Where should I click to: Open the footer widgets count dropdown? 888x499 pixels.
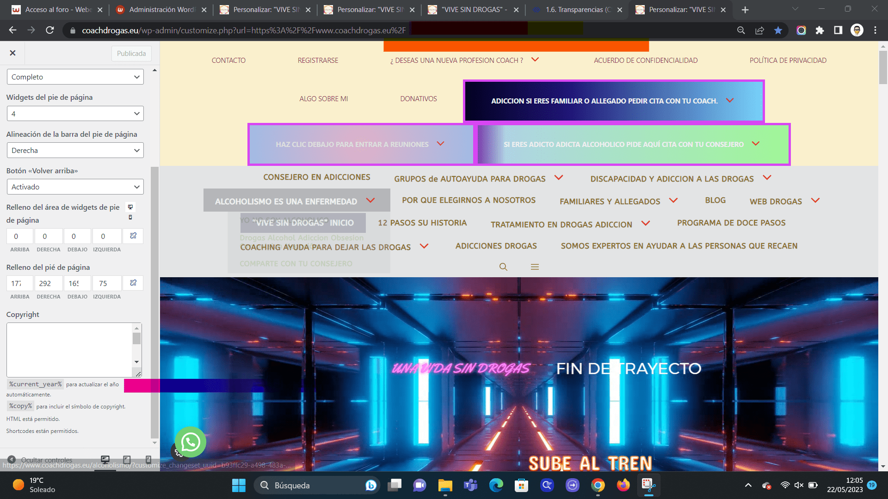[75, 114]
